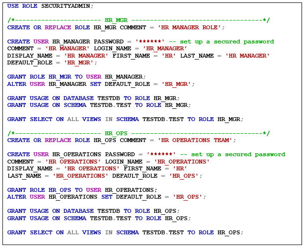
Task: Click the LAST_NAME value 'HR MANAGER'
Action: [247, 56]
